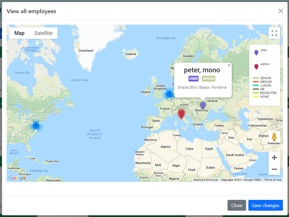Click the address Strada Sforii, Brașov, Romania

coord(202,87)
